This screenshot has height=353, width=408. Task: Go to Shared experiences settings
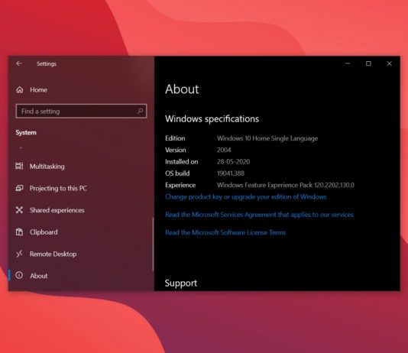click(57, 210)
